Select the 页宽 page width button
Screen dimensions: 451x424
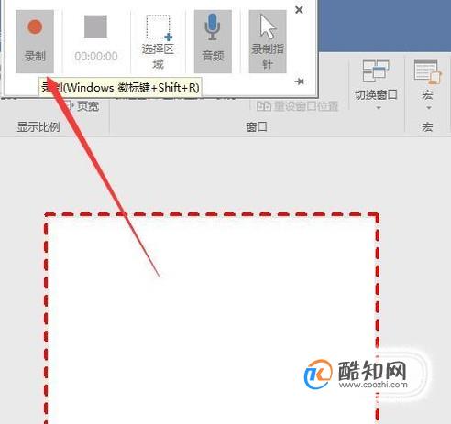click(82, 106)
